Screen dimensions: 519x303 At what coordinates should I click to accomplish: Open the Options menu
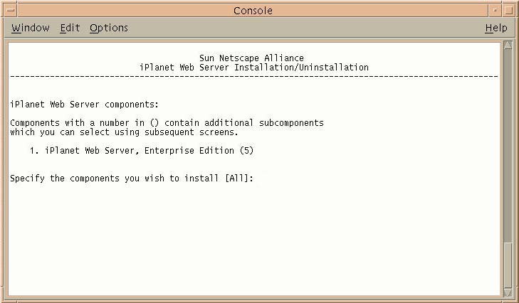(109, 28)
